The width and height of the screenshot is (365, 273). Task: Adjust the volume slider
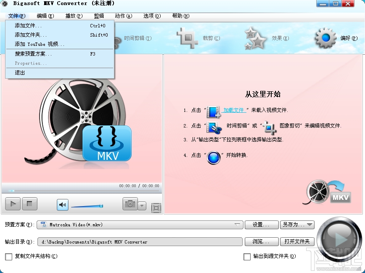click(x=88, y=206)
